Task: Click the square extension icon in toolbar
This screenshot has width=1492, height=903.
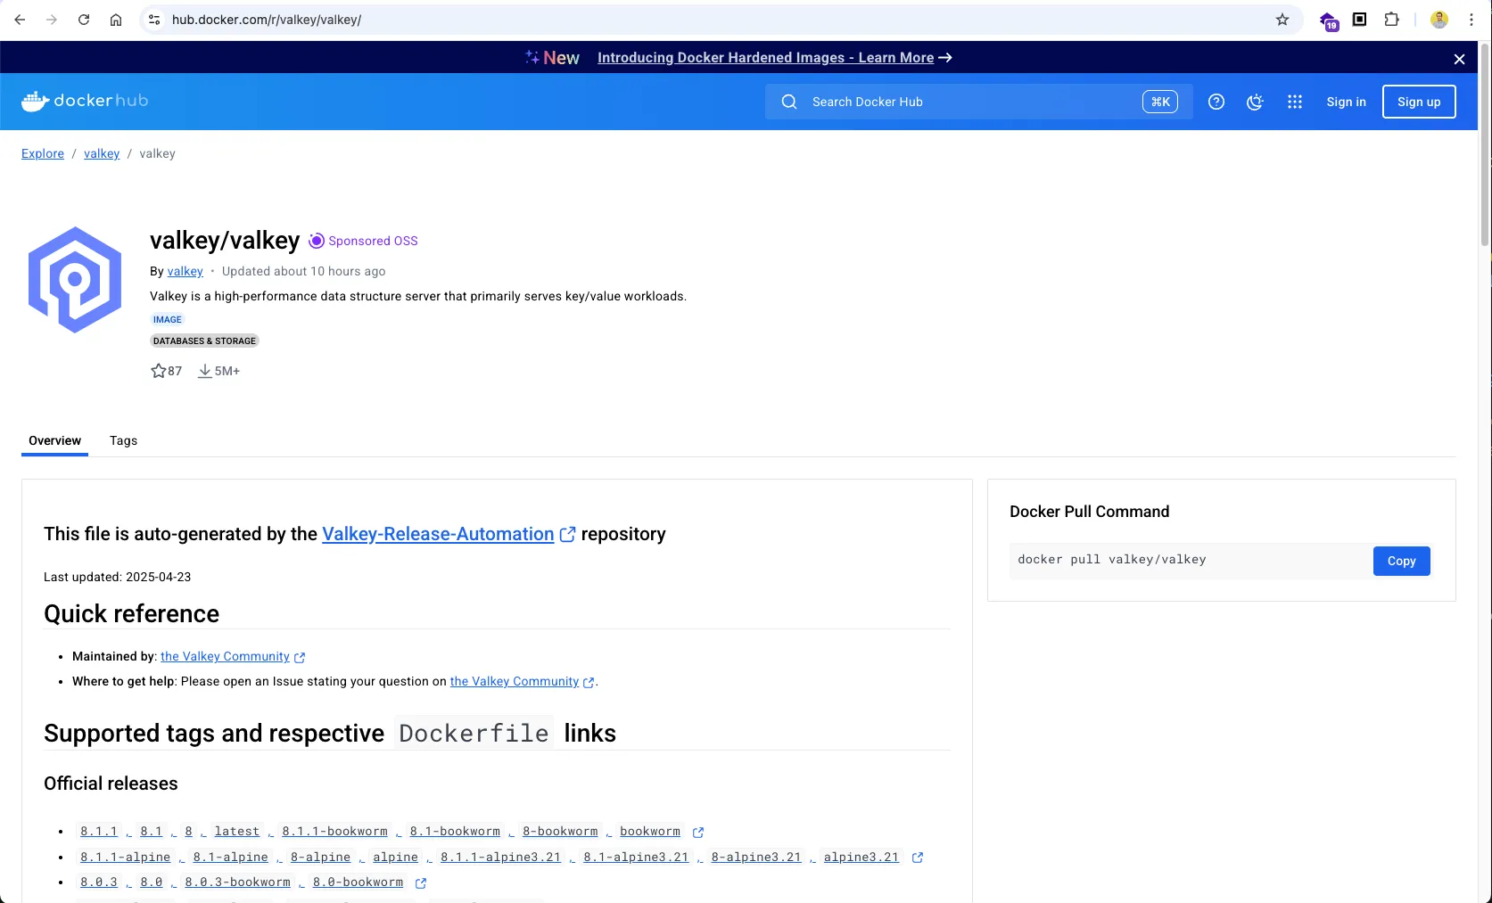Action: point(1360,20)
